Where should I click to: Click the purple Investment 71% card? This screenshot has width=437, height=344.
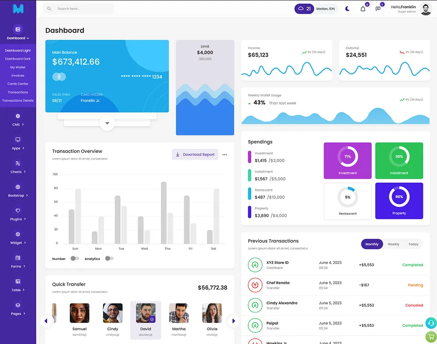347,161
